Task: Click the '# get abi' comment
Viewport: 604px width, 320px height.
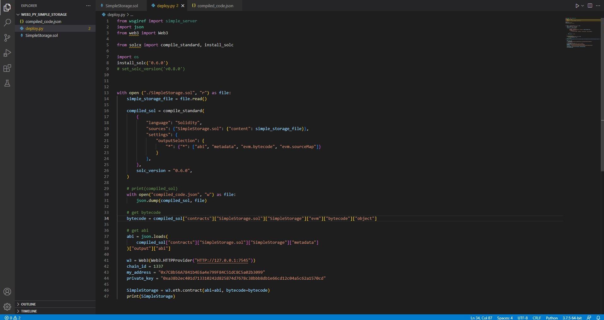Action: (138, 230)
